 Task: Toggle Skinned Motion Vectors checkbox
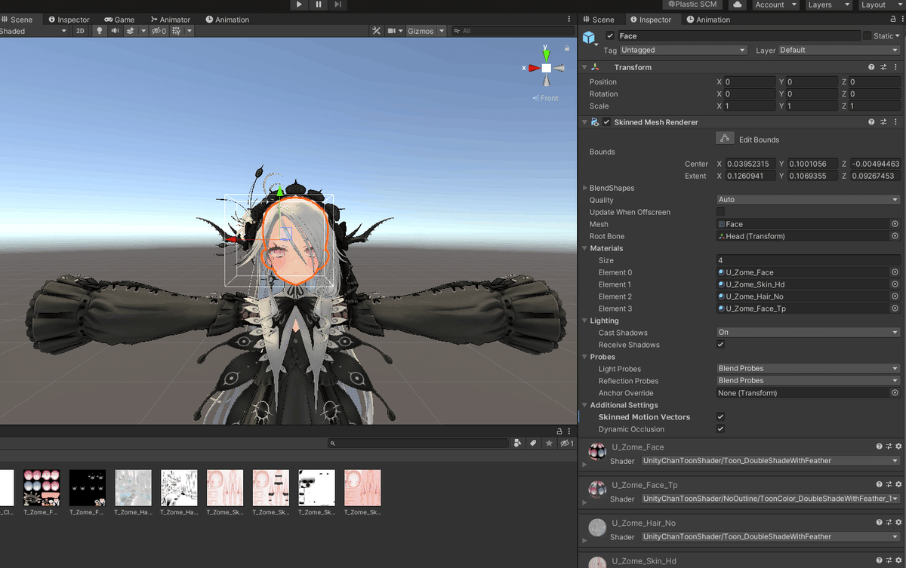pos(720,416)
